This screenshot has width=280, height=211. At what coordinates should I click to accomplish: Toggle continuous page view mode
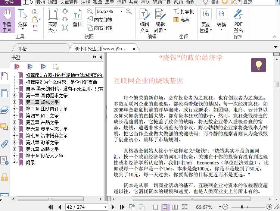click(165, 207)
